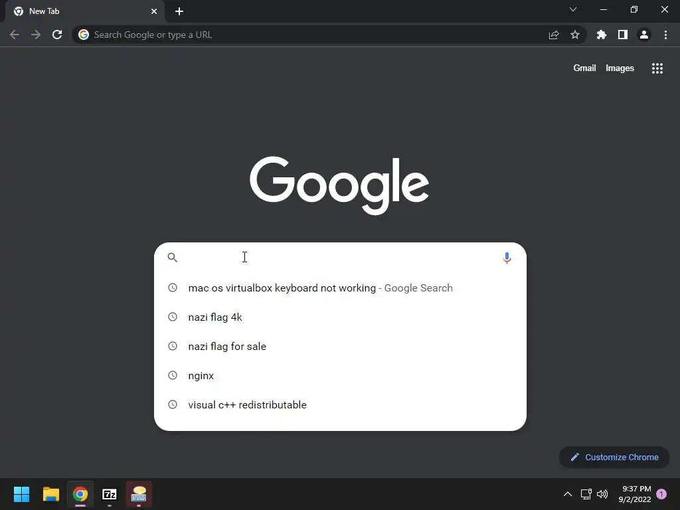
Task: Click the magnifier icon in the search box
Action: [173, 258]
